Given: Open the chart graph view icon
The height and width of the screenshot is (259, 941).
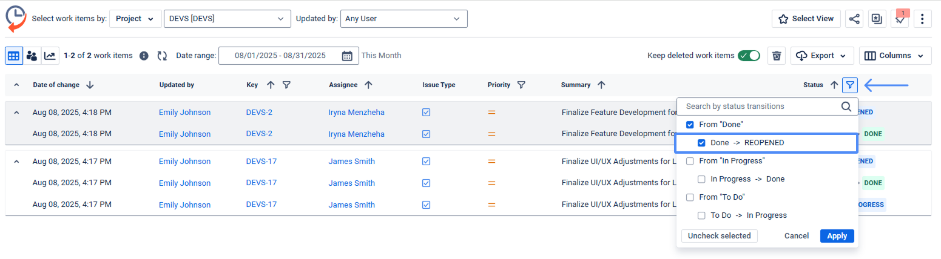Looking at the screenshot, I should click(50, 56).
